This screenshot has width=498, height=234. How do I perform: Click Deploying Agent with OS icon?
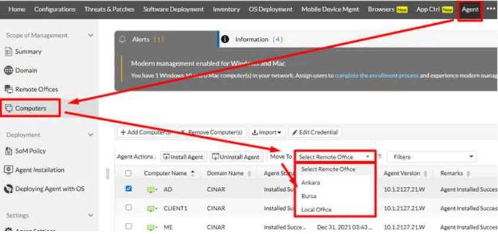coord(8,189)
